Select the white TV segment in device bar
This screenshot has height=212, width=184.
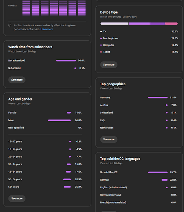coord(114,24)
